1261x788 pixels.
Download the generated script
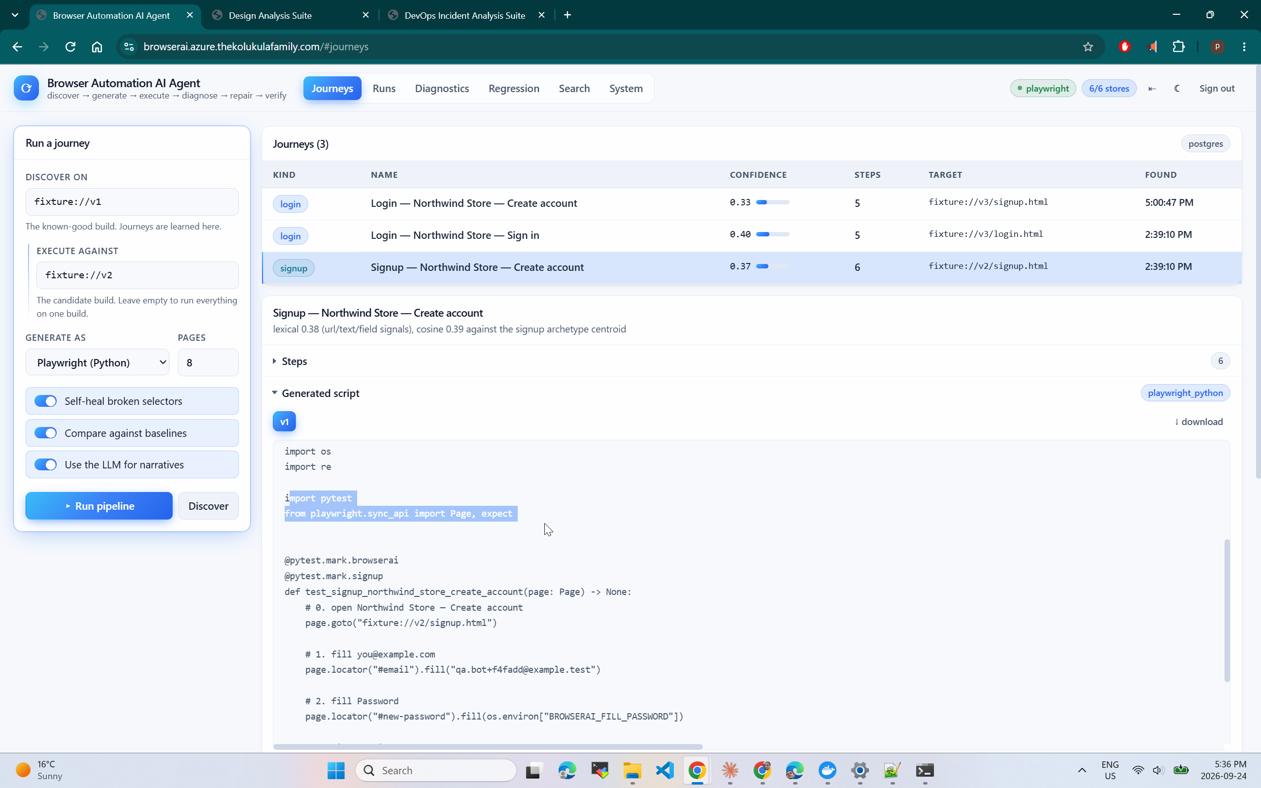[1198, 422]
